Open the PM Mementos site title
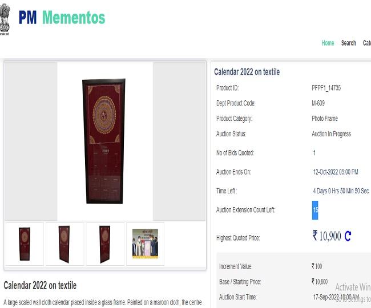Image resolution: width=371 pixels, height=308 pixels. [x=62, y=18]
